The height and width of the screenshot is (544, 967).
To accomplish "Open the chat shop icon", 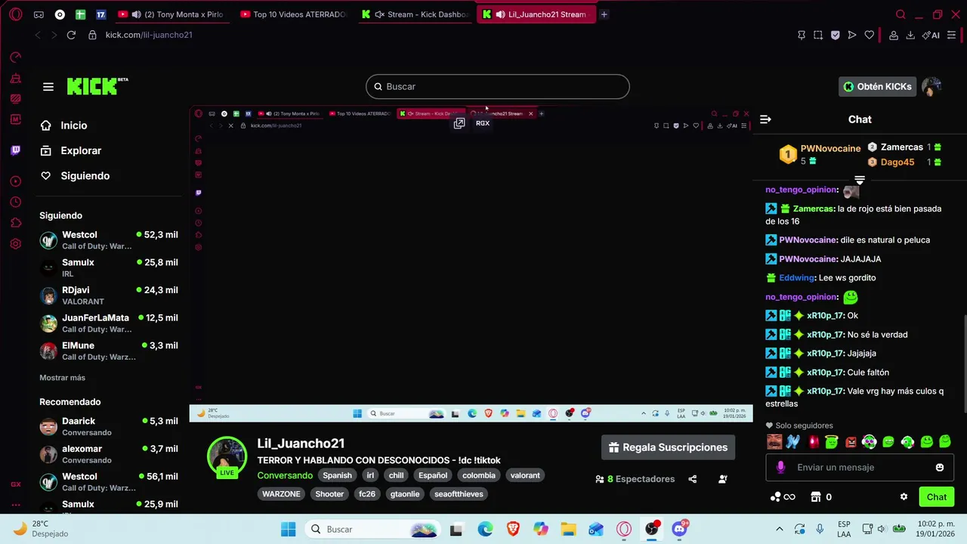I will (816, 497).
